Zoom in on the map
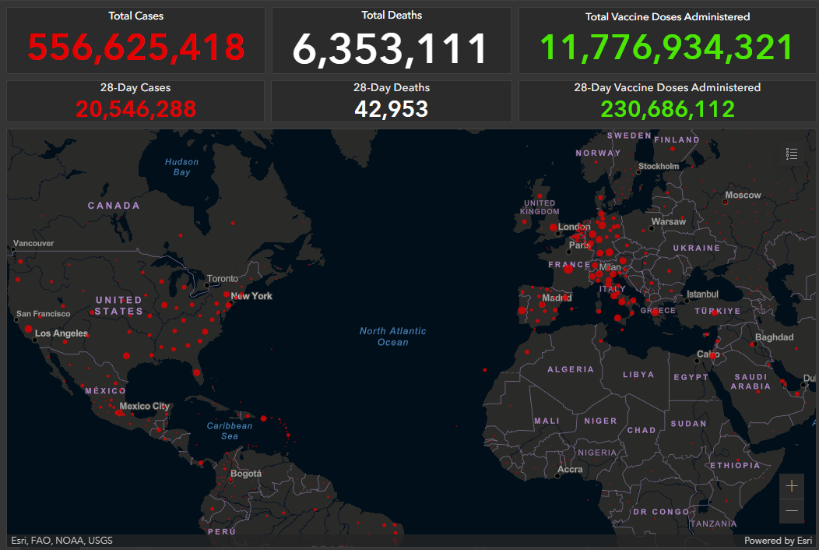The width and height of the screenshot is (819, 550). [792, 486]
